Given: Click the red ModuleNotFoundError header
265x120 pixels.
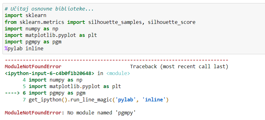Looking at the screenshot, I should pyautogui.click(x=33, y=67).
